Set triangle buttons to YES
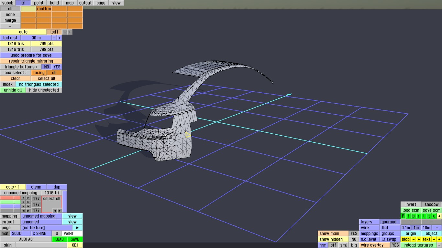The image size is (442, 248). [57, 67]
